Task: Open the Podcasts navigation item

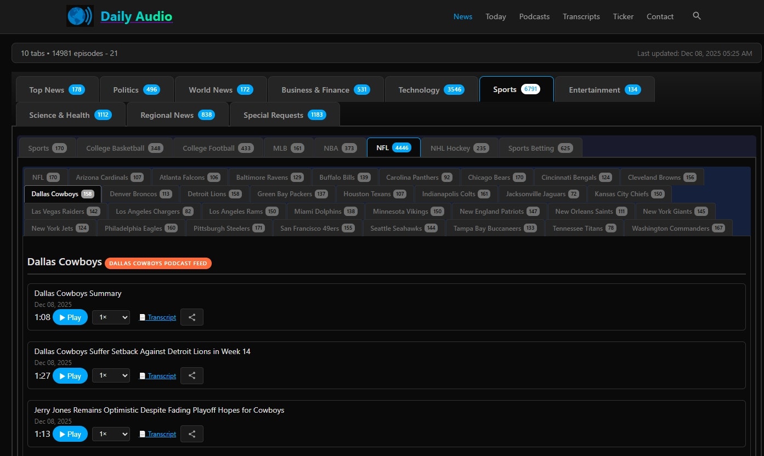Action: click(534, 16)
